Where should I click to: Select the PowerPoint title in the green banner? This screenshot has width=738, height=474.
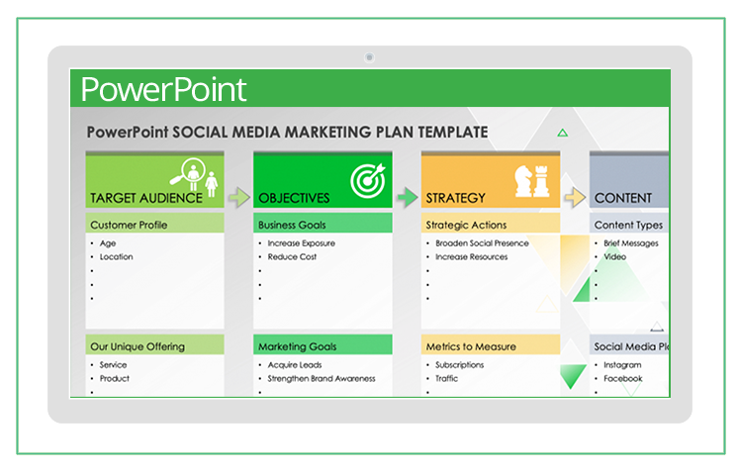click(164, 89)
